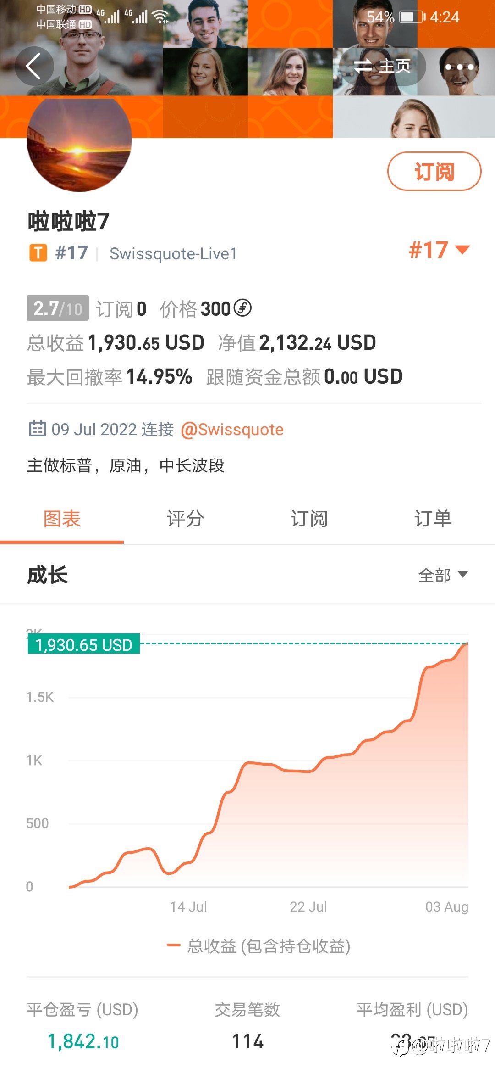Tap the 2.7/10 score badge
Image resolution: width=495 pixels, height=1074 pixels.
click(x=58, y=308)
